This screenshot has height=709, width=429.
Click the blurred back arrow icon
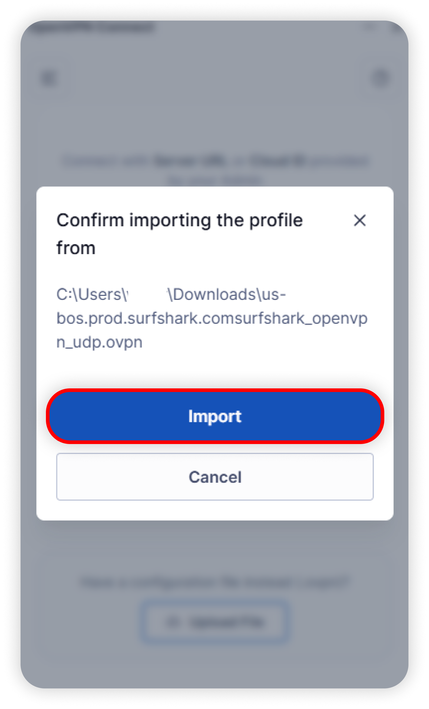click(49, 79)
